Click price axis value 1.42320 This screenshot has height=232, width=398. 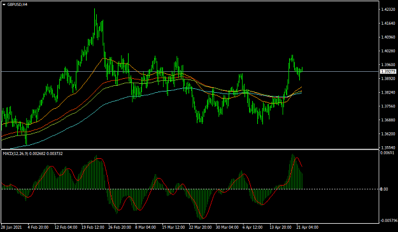[x=388, y=10]
